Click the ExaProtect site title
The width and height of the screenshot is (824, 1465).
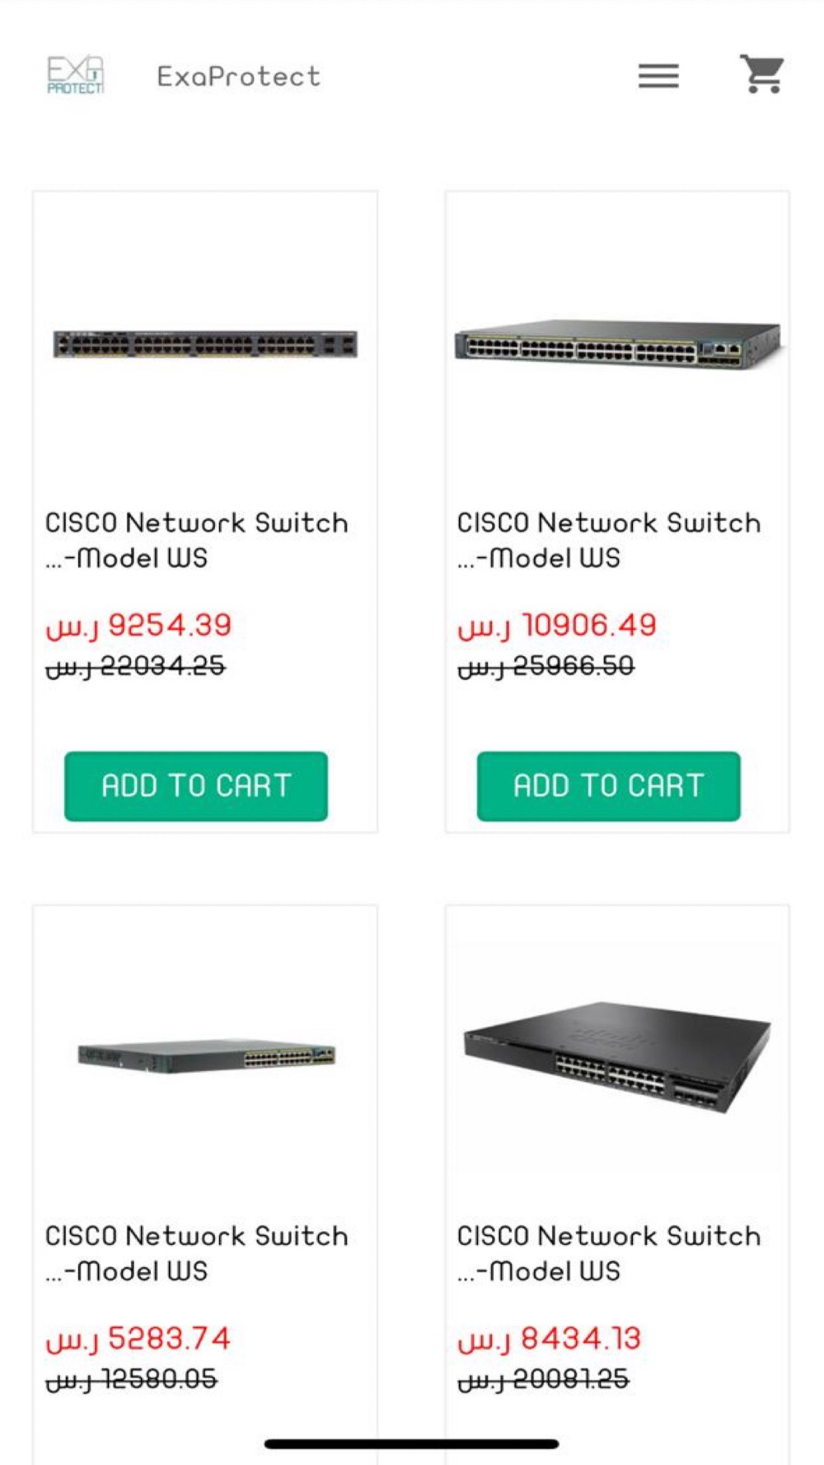(238, 77)
